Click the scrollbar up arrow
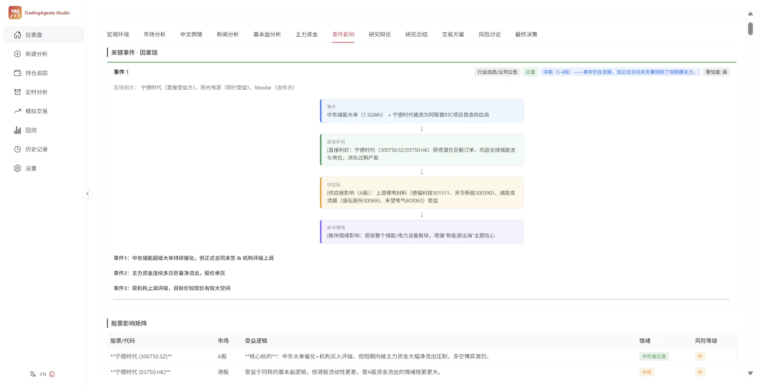The image size is (764, 387). tap(750, 14)
